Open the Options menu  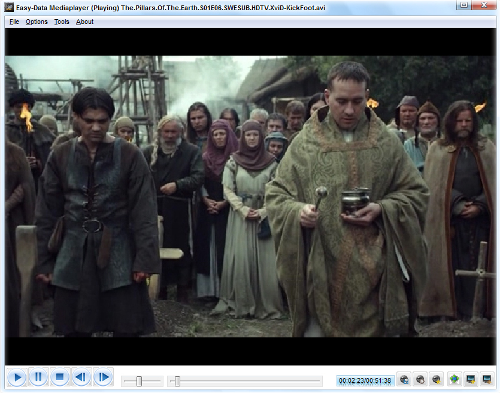coord(37,22)
